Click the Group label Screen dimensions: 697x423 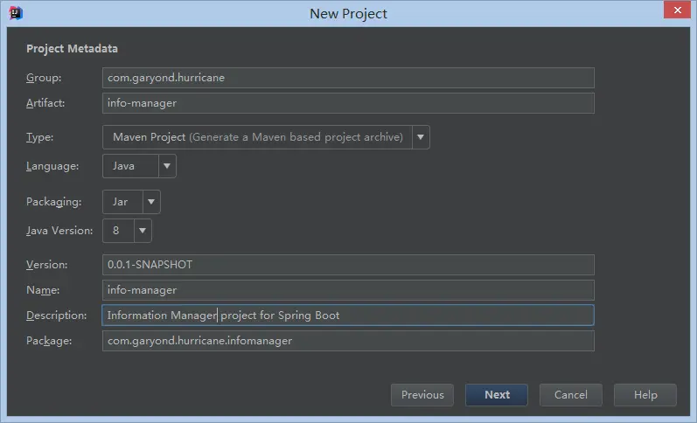pyautogui.click(x=44, y=78)
